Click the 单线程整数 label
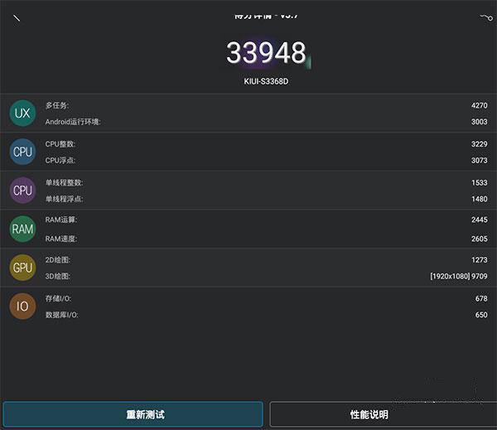 64,182
